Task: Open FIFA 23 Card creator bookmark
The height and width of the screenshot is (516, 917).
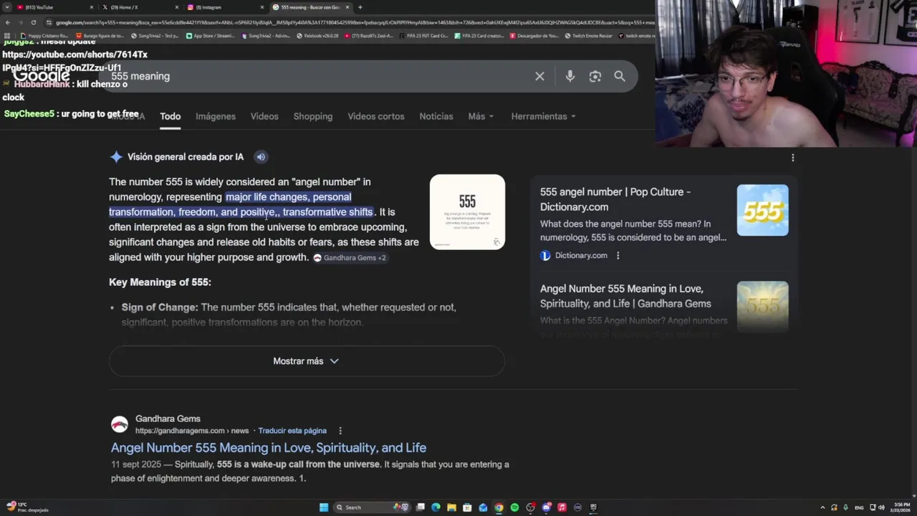Action: (x=481, y=36)
